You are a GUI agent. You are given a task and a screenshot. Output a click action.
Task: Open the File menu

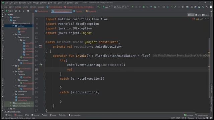[x=7, y=3]
